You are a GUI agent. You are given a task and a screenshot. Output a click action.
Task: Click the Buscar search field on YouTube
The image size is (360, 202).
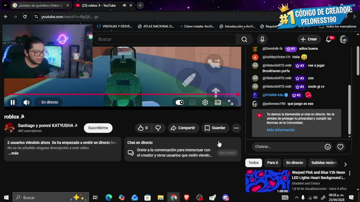[165, 39]
